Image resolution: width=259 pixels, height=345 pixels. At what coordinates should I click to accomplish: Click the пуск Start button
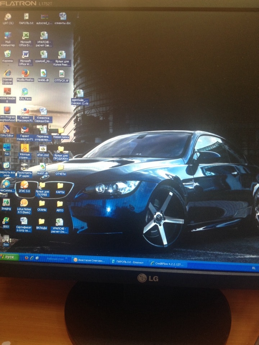pyautogui.click(x=9, y=257)
